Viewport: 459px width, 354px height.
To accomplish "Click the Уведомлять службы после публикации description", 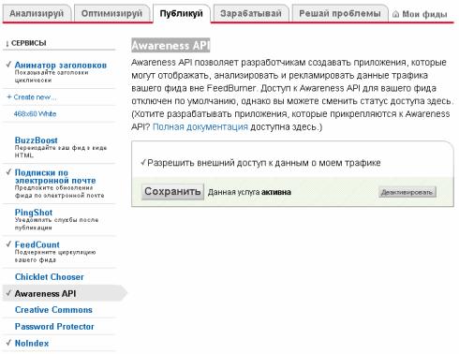I will pos(56,224).
